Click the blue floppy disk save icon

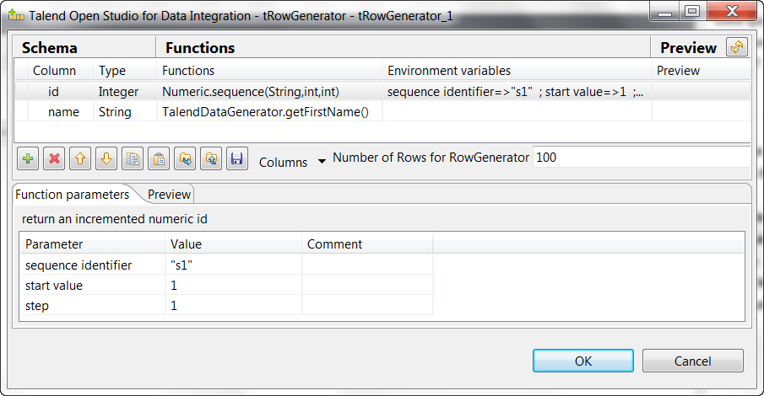tap(237, 158)
